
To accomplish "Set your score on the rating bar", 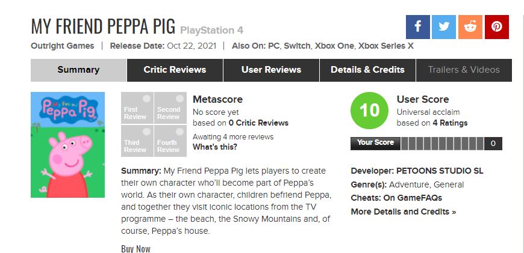I will [x=443, y=144].
